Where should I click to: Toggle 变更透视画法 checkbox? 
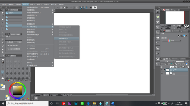[8, 45]
